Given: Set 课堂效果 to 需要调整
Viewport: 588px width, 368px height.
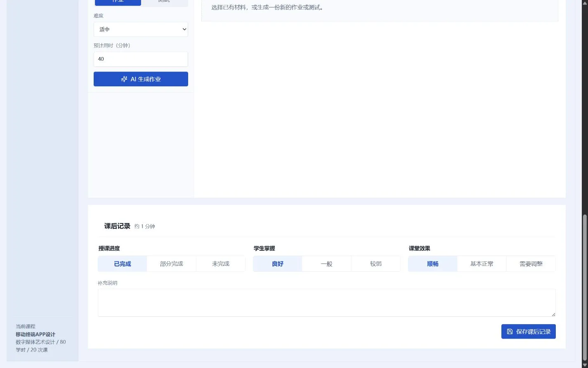Looking at the screenshot, I should 531,264.
